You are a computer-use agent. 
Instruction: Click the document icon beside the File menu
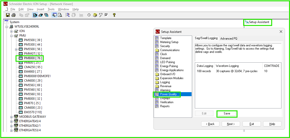tap(7, 9)
